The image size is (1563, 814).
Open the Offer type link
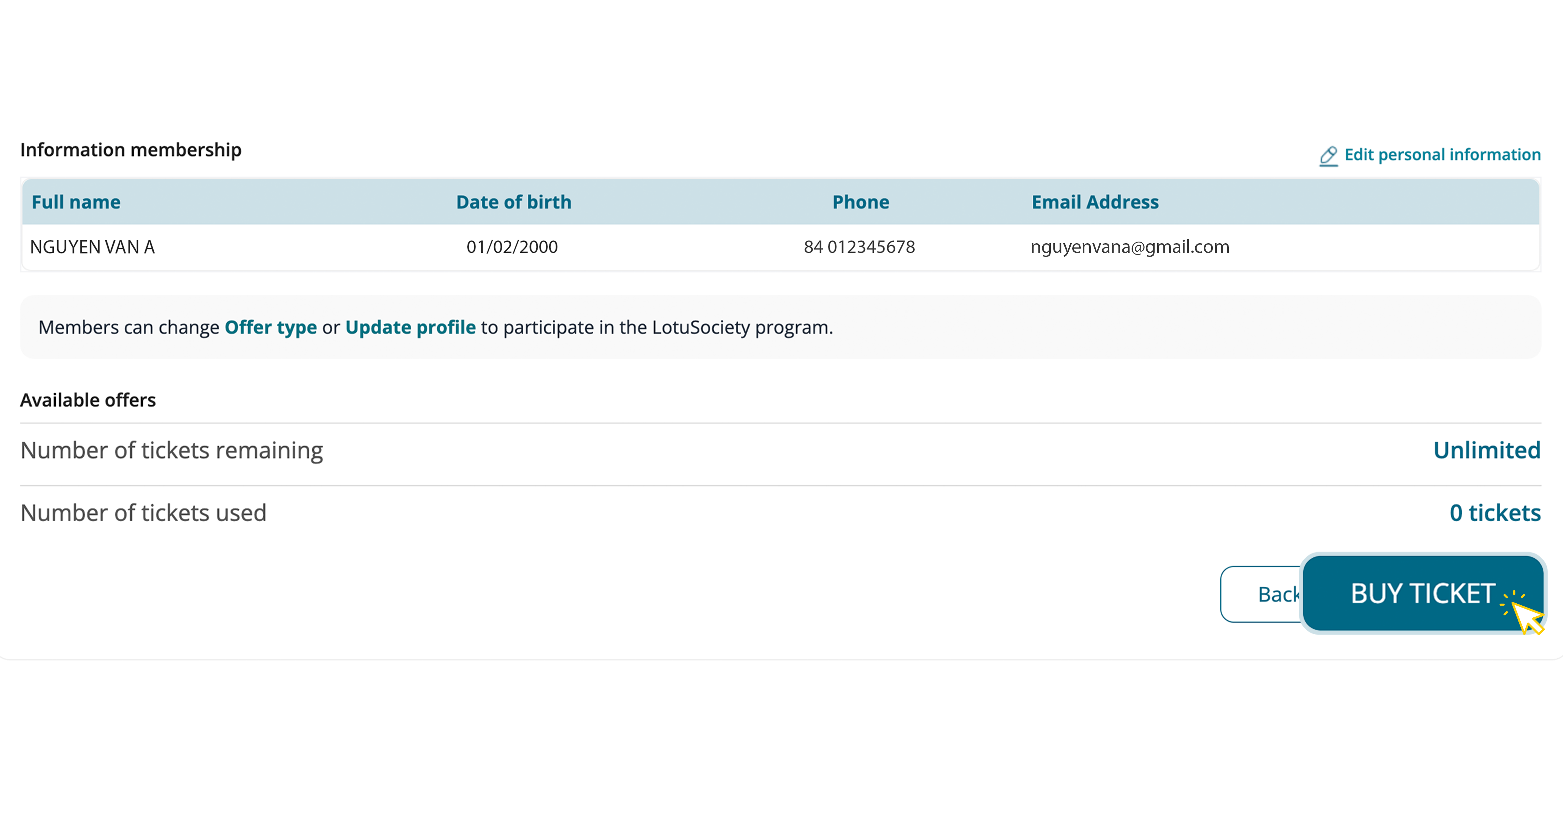[x=271, y=327]
